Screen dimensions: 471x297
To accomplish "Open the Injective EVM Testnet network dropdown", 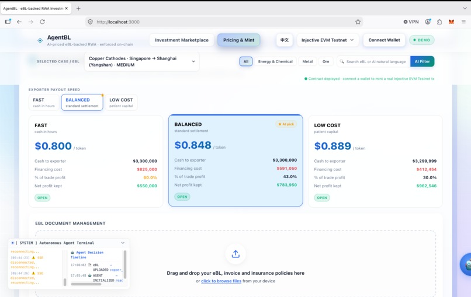I will (x=327, y=40).
